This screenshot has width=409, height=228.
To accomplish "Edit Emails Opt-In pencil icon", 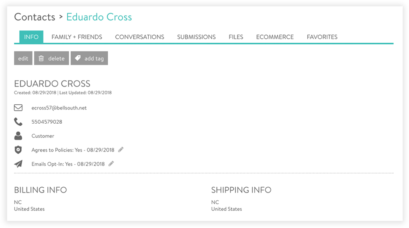I will [x=112, y=164].
